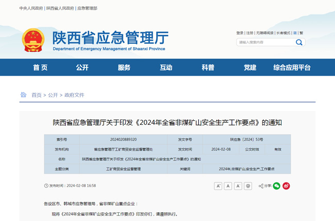Screen dimensions: 335x221
Task: Switch to Traditional Chinese 繁
Action: 301,33
